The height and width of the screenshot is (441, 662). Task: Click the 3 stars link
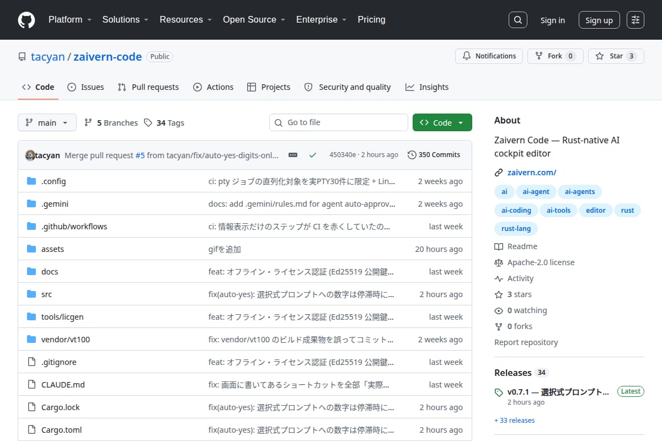point(513,294)
